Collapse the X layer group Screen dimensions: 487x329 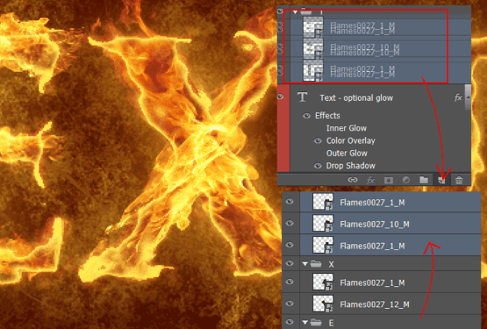[x=304, y=265]
